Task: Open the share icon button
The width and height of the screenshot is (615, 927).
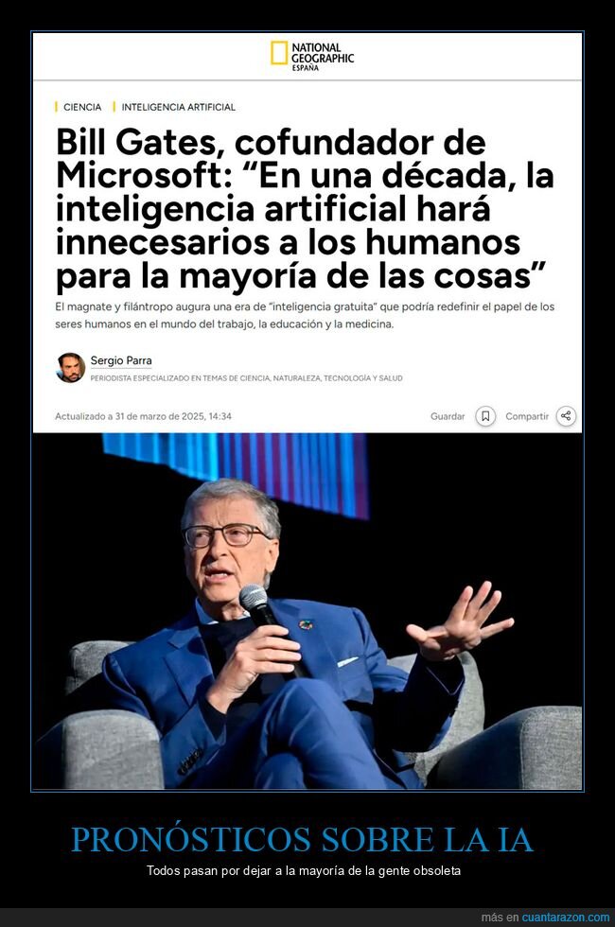Action: [566, 416]
